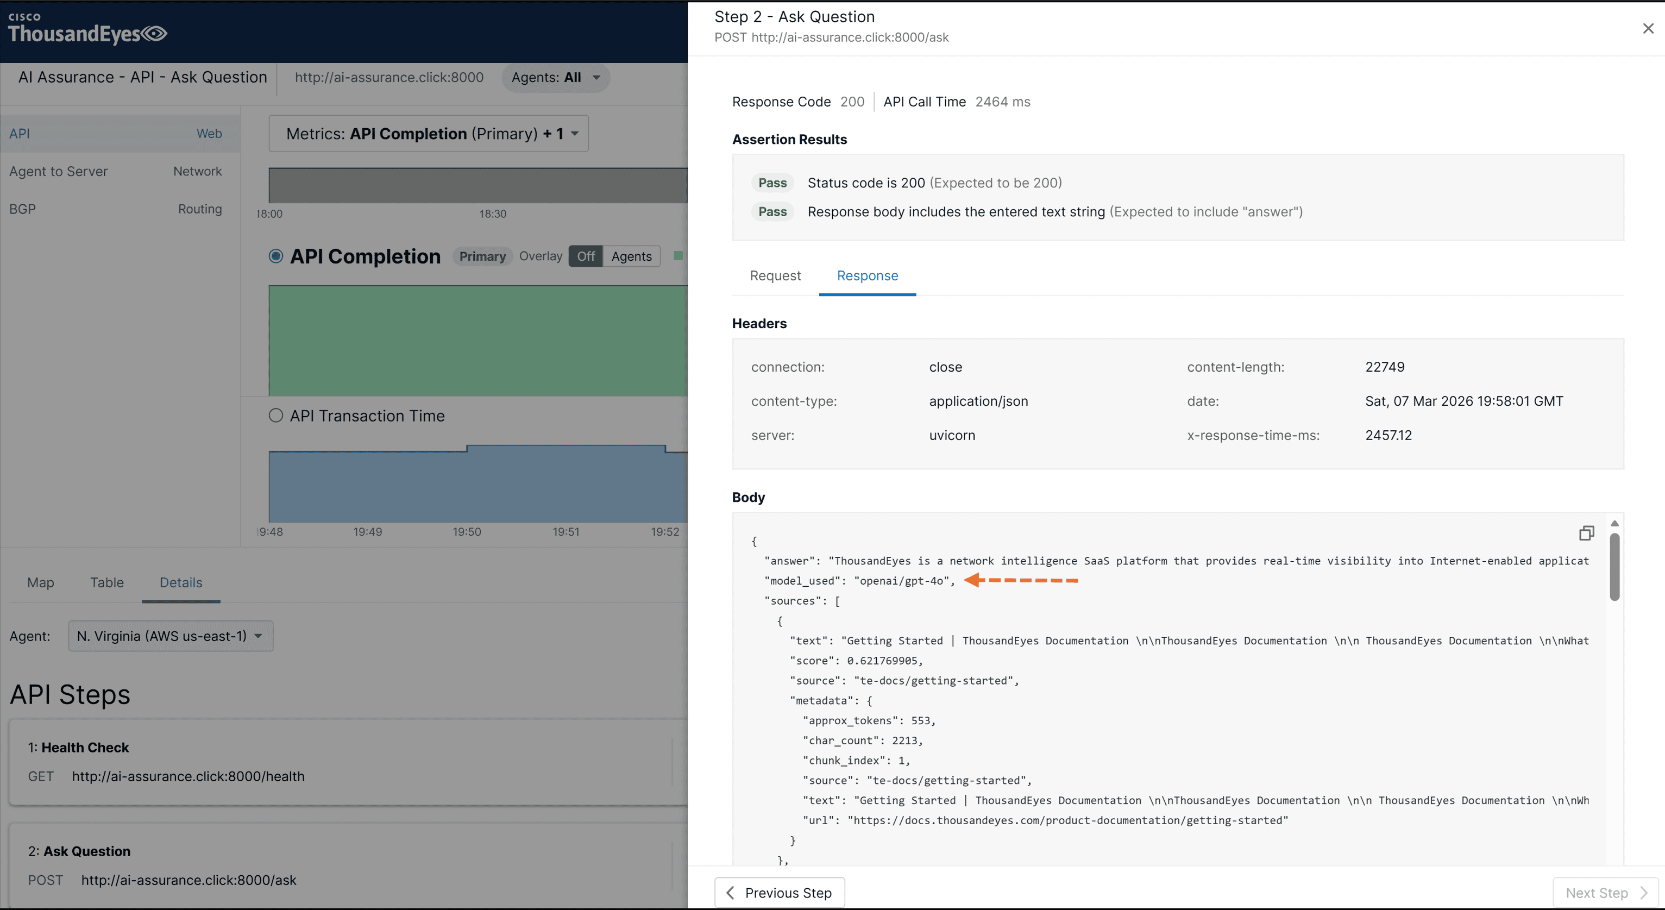Switch the Overlay toggle from Off to Agents
The image size is (1665, 910).
pyautogui.click(x=631, y=256)
